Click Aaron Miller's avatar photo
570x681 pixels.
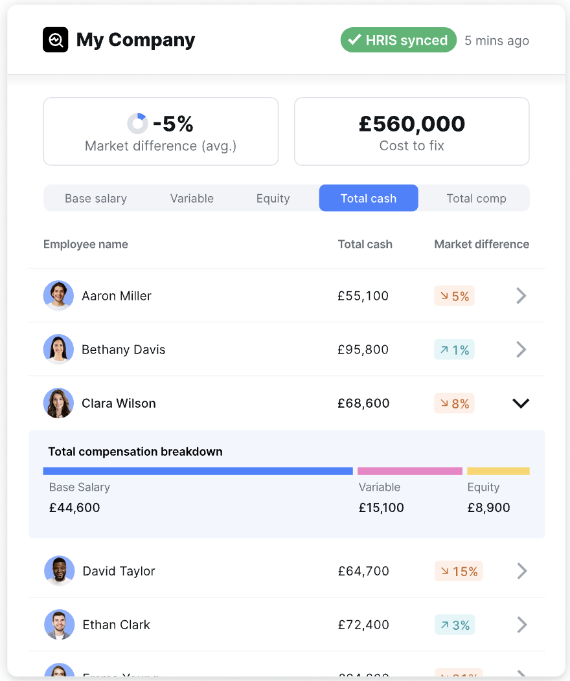(x=58, y=296)
